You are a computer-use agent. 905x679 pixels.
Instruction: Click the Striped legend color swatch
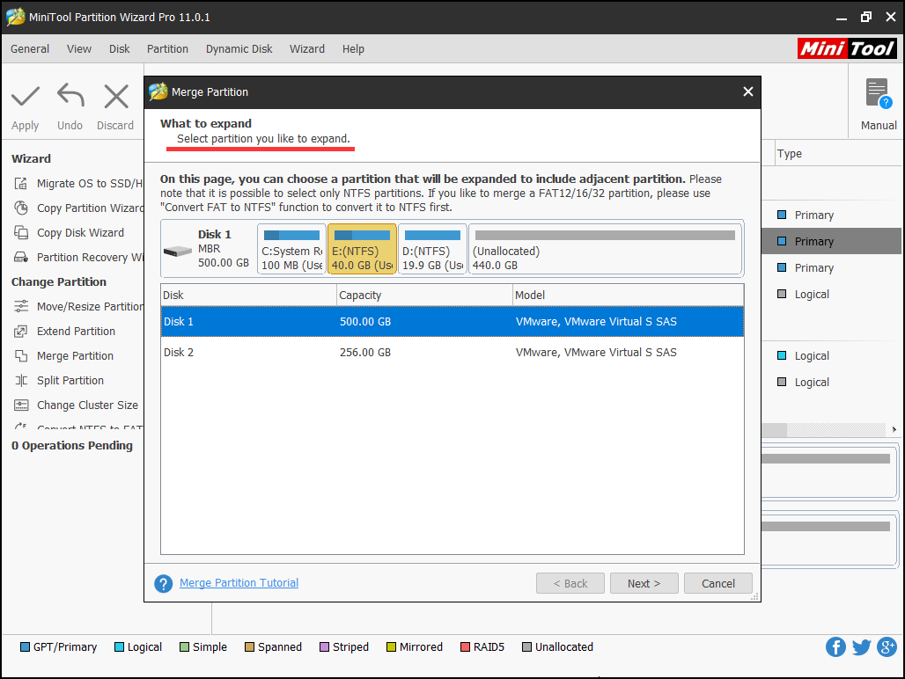pyautogui.click(x=324, y=646)
